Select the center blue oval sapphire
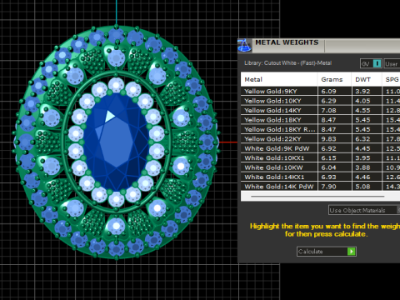 [117, 142]
